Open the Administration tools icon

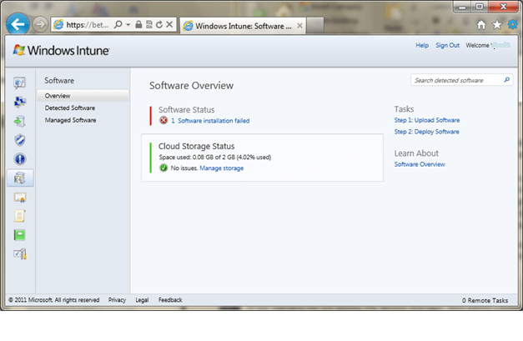(20, 253)
